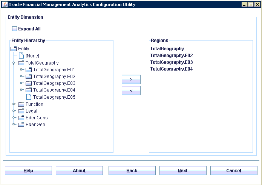Expand the TotalGeography.E01 node
262x185 pixels.
tap(21, 69)
